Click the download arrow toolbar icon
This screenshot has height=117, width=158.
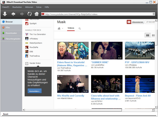5,14
